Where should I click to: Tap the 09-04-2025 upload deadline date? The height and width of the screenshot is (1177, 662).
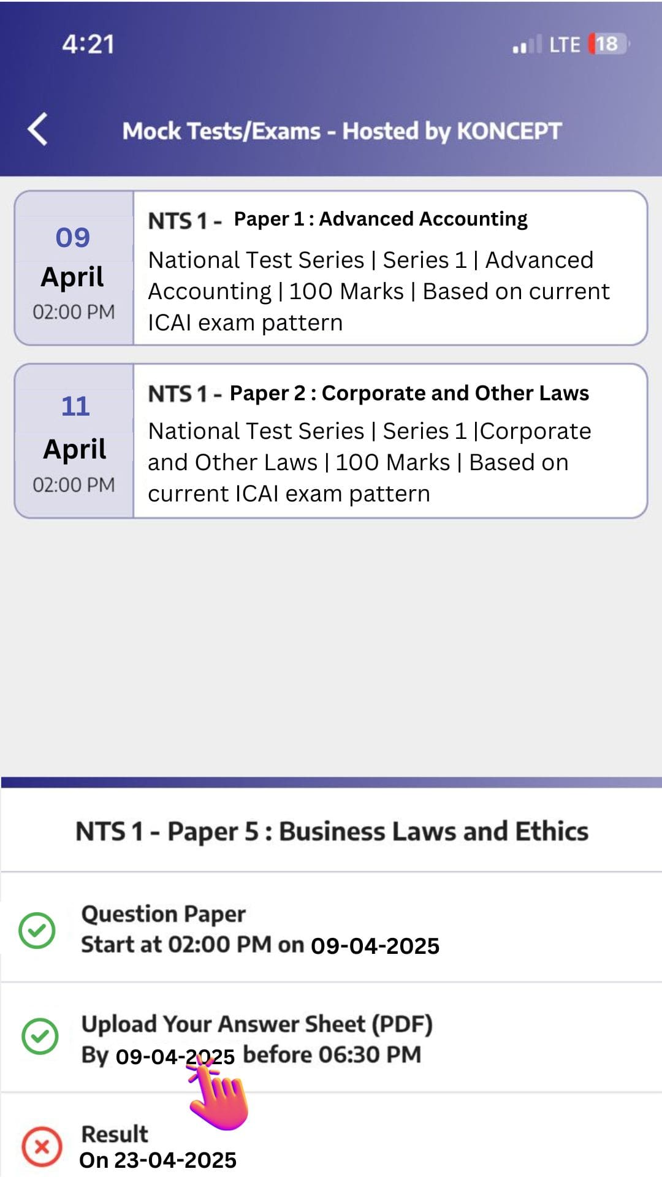174,1054
